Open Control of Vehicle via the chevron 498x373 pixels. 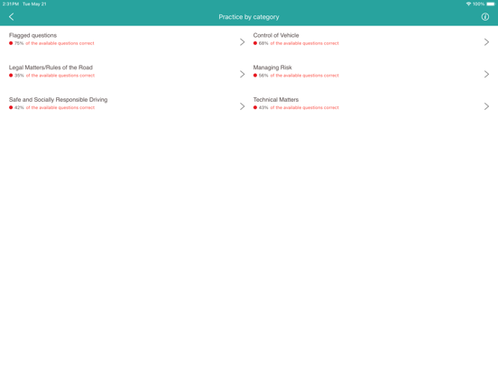(486, 41)
